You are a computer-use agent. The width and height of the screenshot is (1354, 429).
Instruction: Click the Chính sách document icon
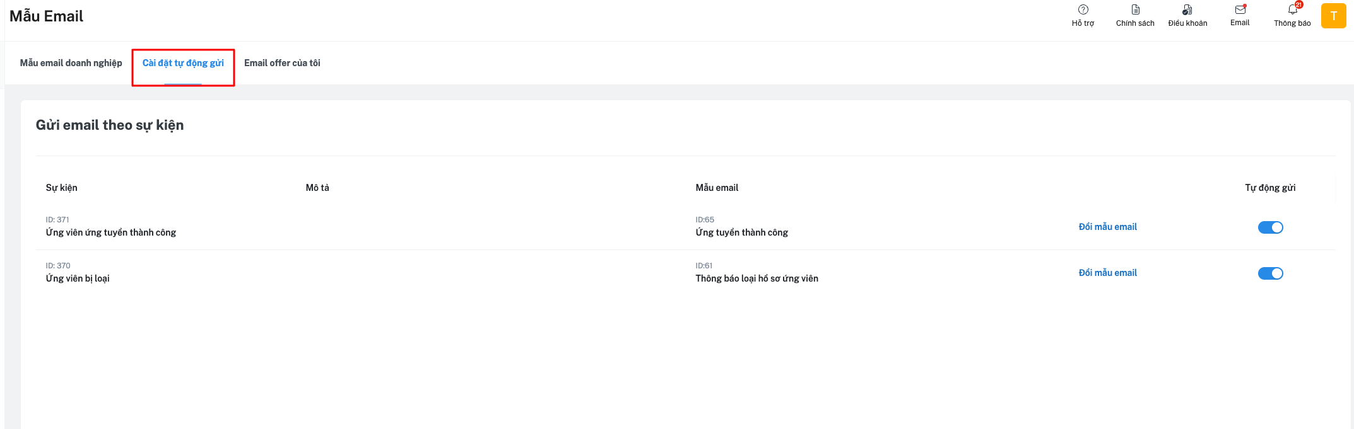tap(1135, 10)
